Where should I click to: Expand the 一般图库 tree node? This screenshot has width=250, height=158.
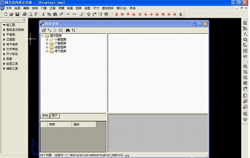pyautogui.click(x=47, y=39)
